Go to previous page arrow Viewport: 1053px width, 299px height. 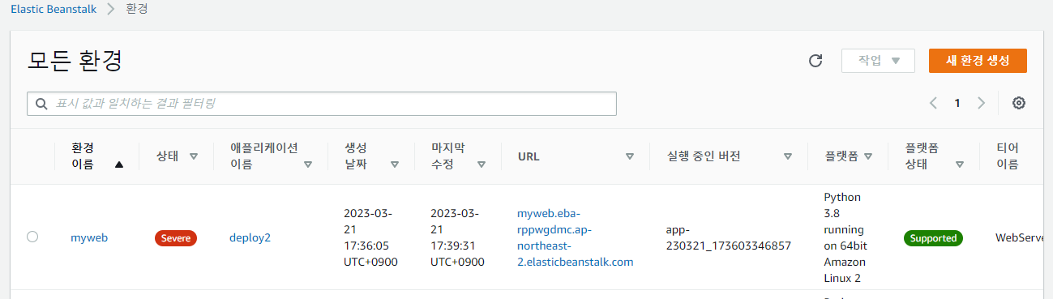pyautogui.click(x=933, y=103)
